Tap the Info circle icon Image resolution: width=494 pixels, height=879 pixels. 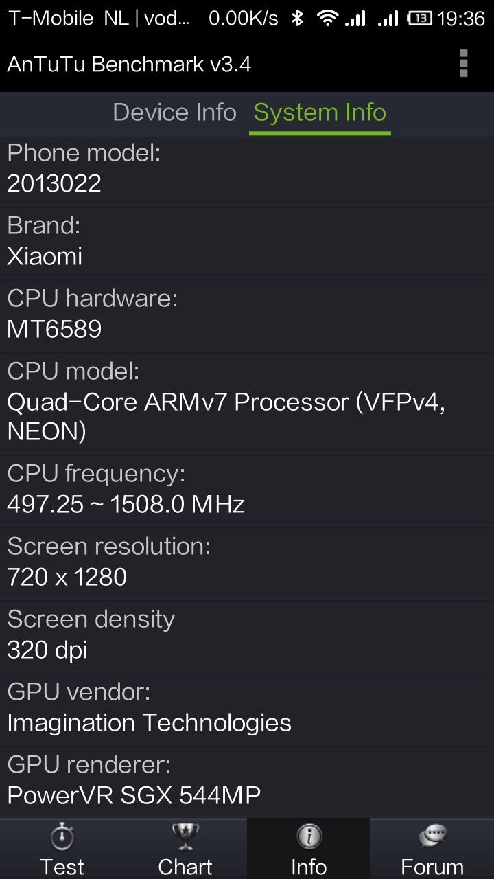tap(309, 836)
